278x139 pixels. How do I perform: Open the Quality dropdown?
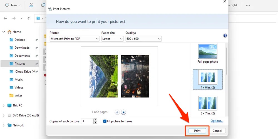(143, 39)
